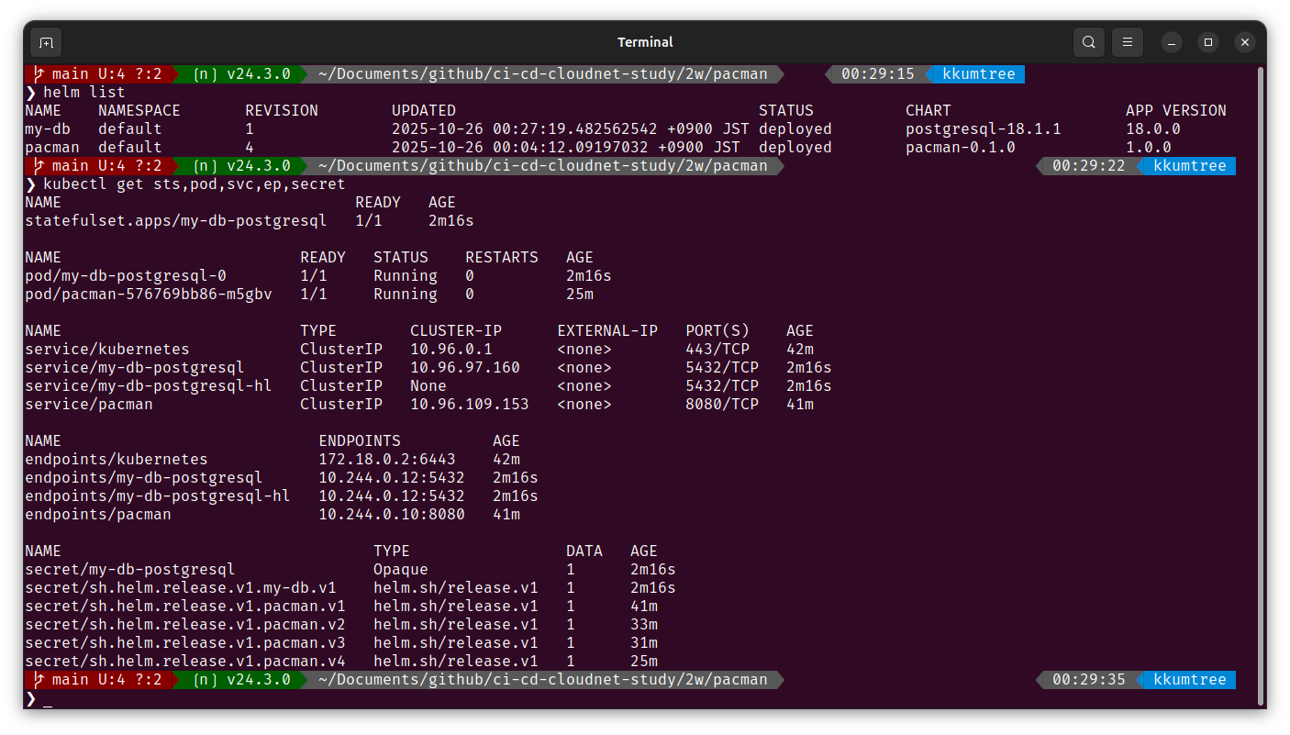Click app version 18.0.0
The height and width of the screenshot is (735, 1290).
(1153, 128)
